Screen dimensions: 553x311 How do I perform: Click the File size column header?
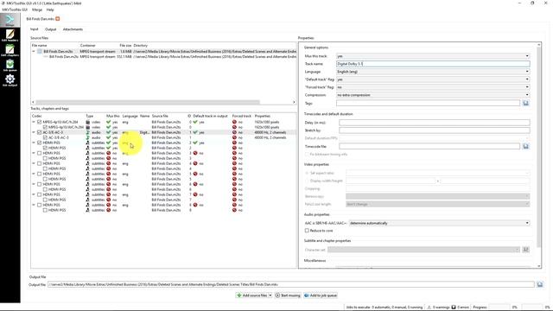125,46
